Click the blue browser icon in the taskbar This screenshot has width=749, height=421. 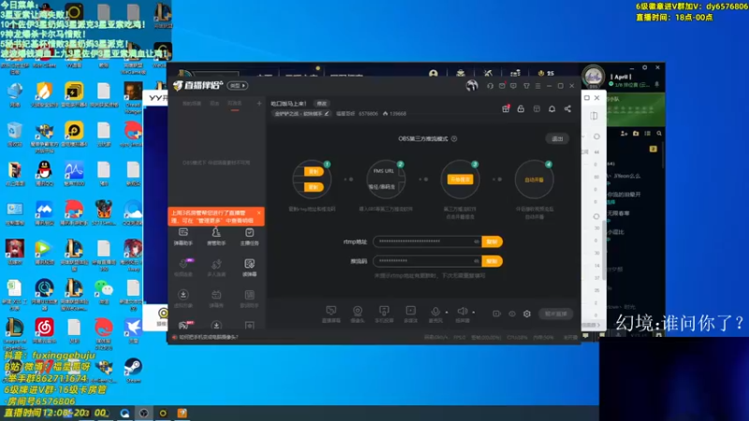click(125, 413)
